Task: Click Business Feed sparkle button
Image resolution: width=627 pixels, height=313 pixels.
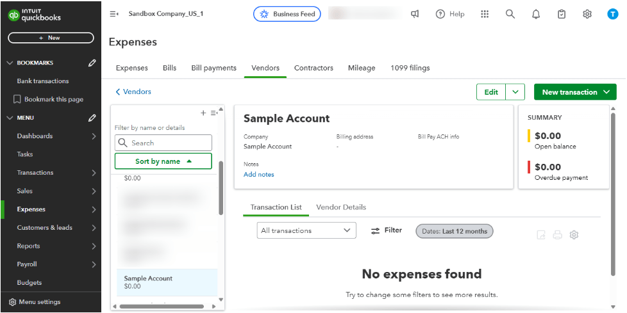Action: point(287,14)
